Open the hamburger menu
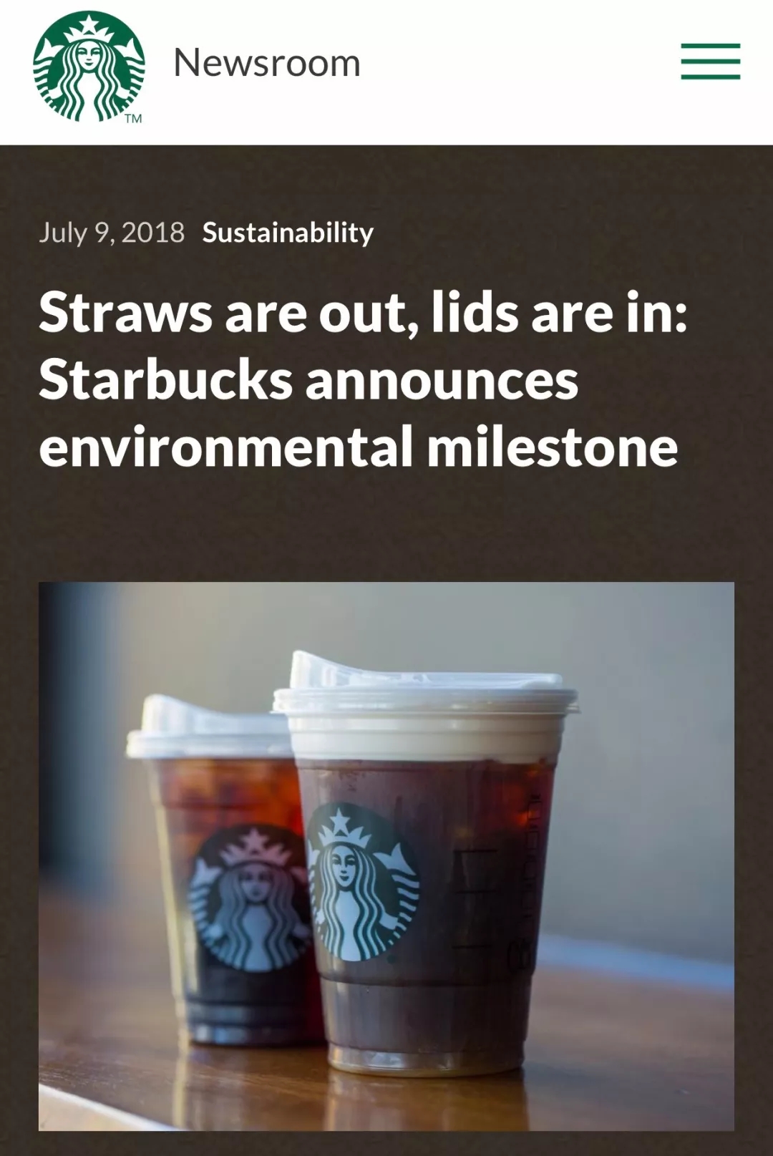Viewport: 773px width, 1156px height. click(710, 62)
